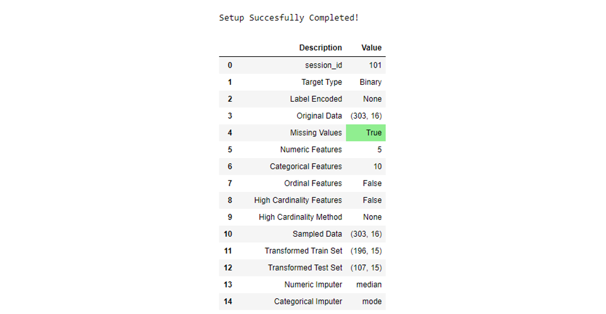Screen dimensions: 606x314
Task: Click the Sampled Data description cell
Action: coord(317,234)
